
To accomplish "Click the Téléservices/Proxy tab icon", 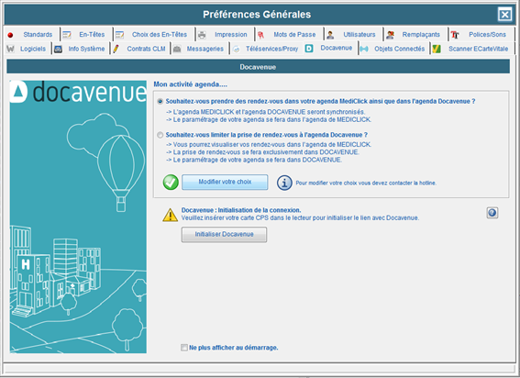I will [x=237, y=50].
